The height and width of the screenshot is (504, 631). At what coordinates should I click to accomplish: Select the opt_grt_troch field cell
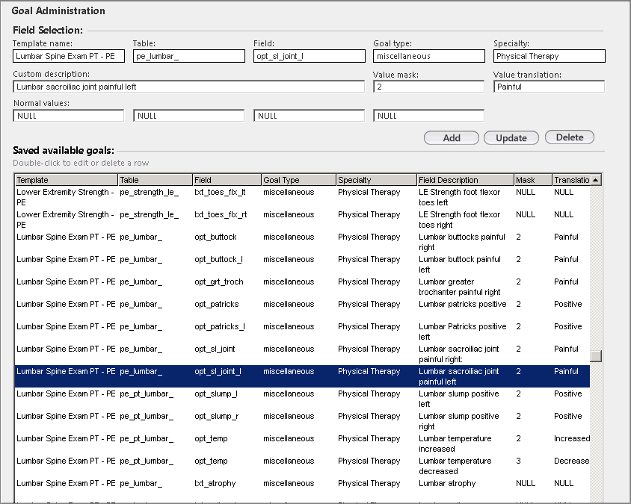[x=219, y=281]
